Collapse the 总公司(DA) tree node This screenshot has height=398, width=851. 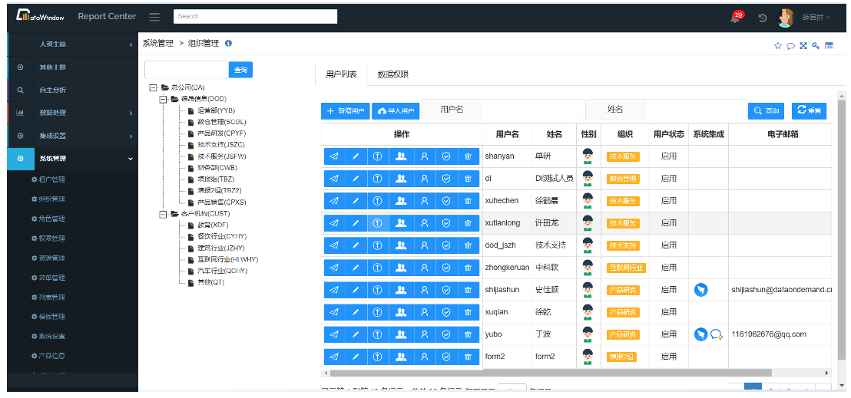point(154,87)
